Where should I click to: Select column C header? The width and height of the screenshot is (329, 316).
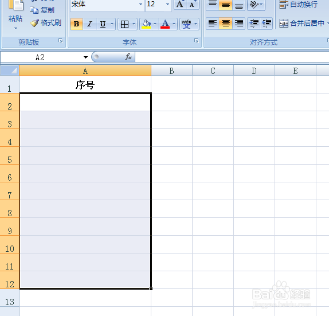coord(213,71)
